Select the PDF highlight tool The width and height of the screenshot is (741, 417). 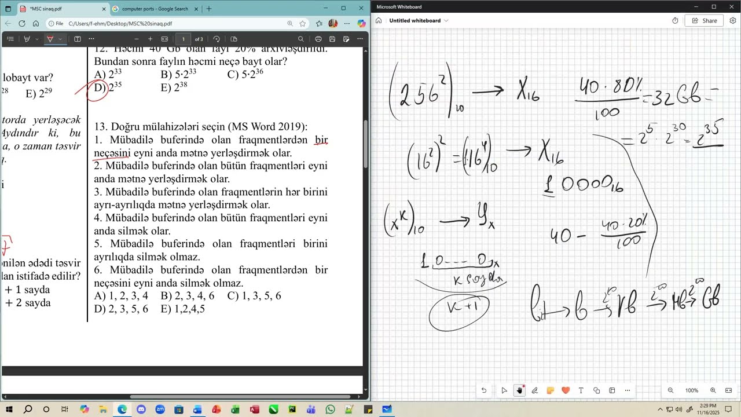pyautogui.click(x=27, y=39)
